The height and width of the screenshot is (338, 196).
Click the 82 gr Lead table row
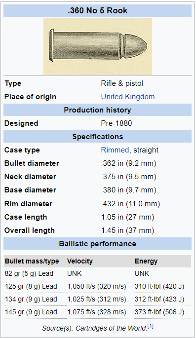(x=97, y=273)
